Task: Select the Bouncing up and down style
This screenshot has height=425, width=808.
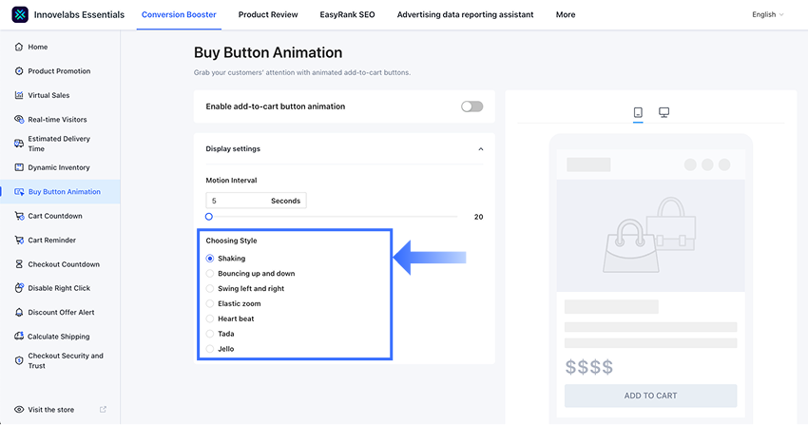Action: click(x=210, y=274)
